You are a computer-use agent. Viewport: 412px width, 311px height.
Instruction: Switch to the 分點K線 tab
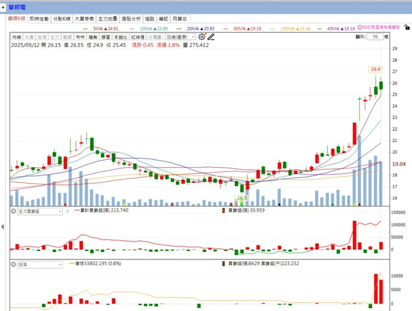point(62,19)
